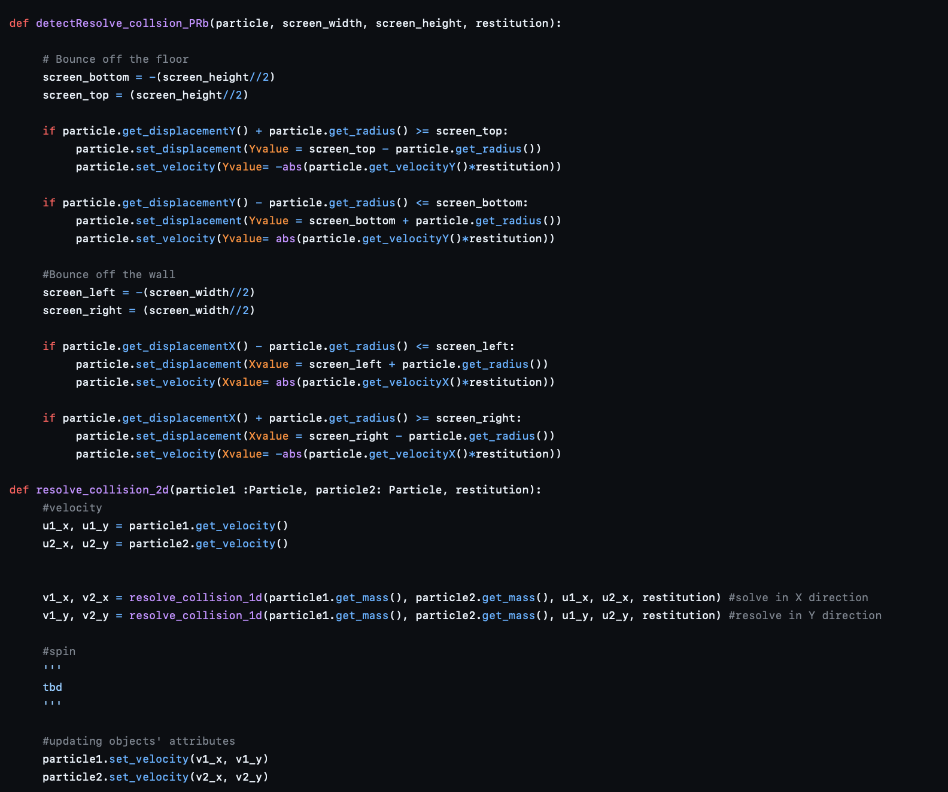This screenshot has width=948, height=792.
Task: Click the '#solve in X direction' comment
Action: [798, 598]
